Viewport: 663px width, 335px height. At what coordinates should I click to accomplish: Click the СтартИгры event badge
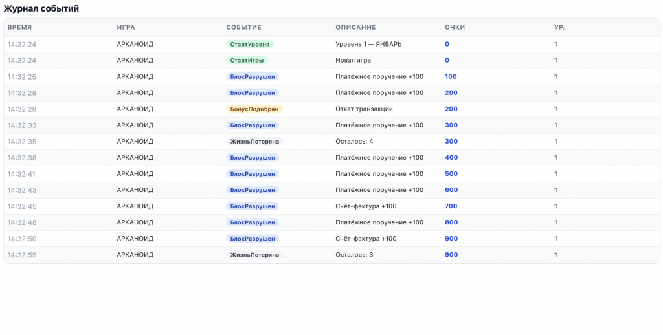pos(247,60)
